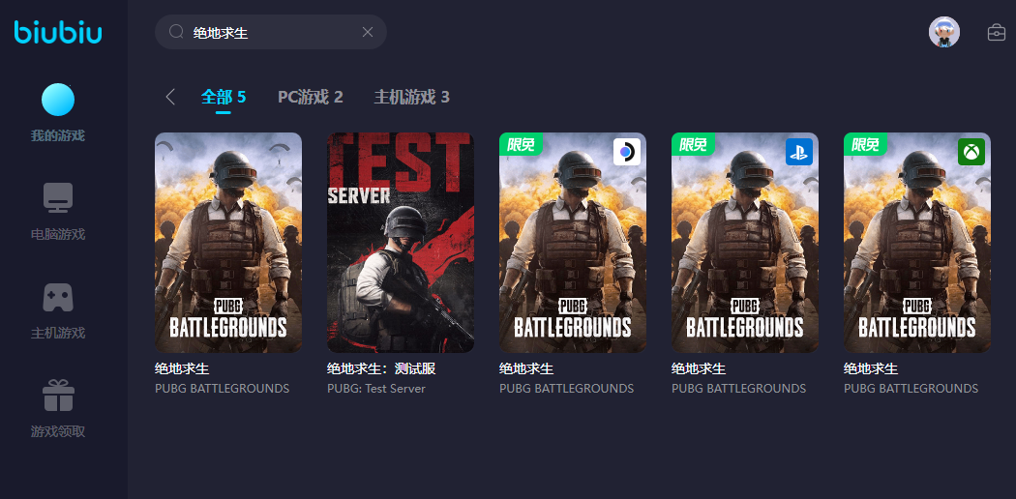Open the PUBG Test Server game cover
Image resolution: width=1016 pixels, height=499 pixels.
tap(401, 243)
